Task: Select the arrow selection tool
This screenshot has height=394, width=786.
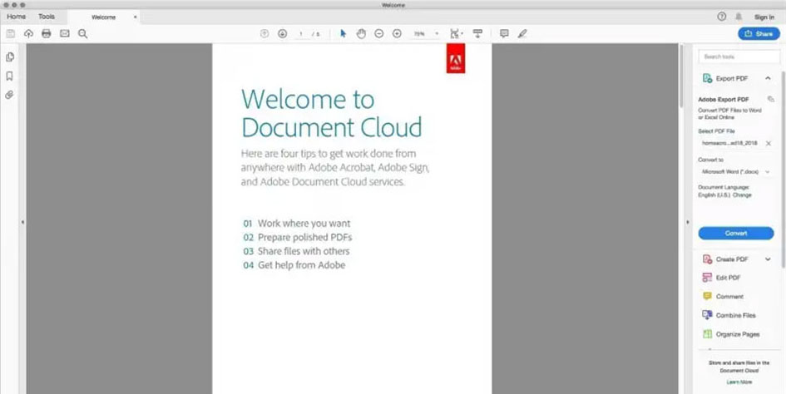Action: click(343, 33)
